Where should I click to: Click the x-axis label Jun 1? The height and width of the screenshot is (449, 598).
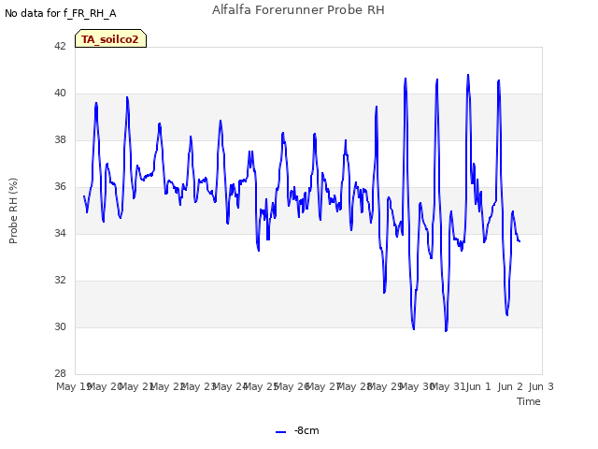pos(479,386)
